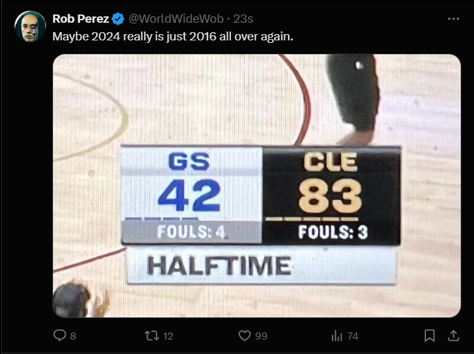Open the @WorldWideWob handle link
Viewport: 474px width, 354px height.
[x=175, y=19]
